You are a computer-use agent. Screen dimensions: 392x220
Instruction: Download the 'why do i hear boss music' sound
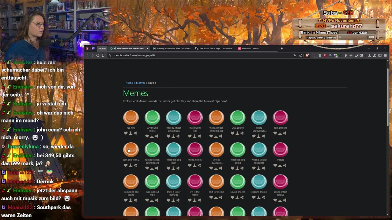(x=173, y=136)
